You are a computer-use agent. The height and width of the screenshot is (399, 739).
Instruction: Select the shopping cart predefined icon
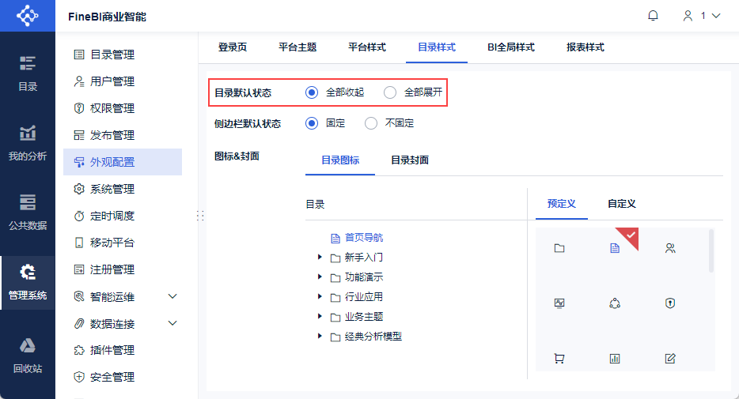click(559, 359)
